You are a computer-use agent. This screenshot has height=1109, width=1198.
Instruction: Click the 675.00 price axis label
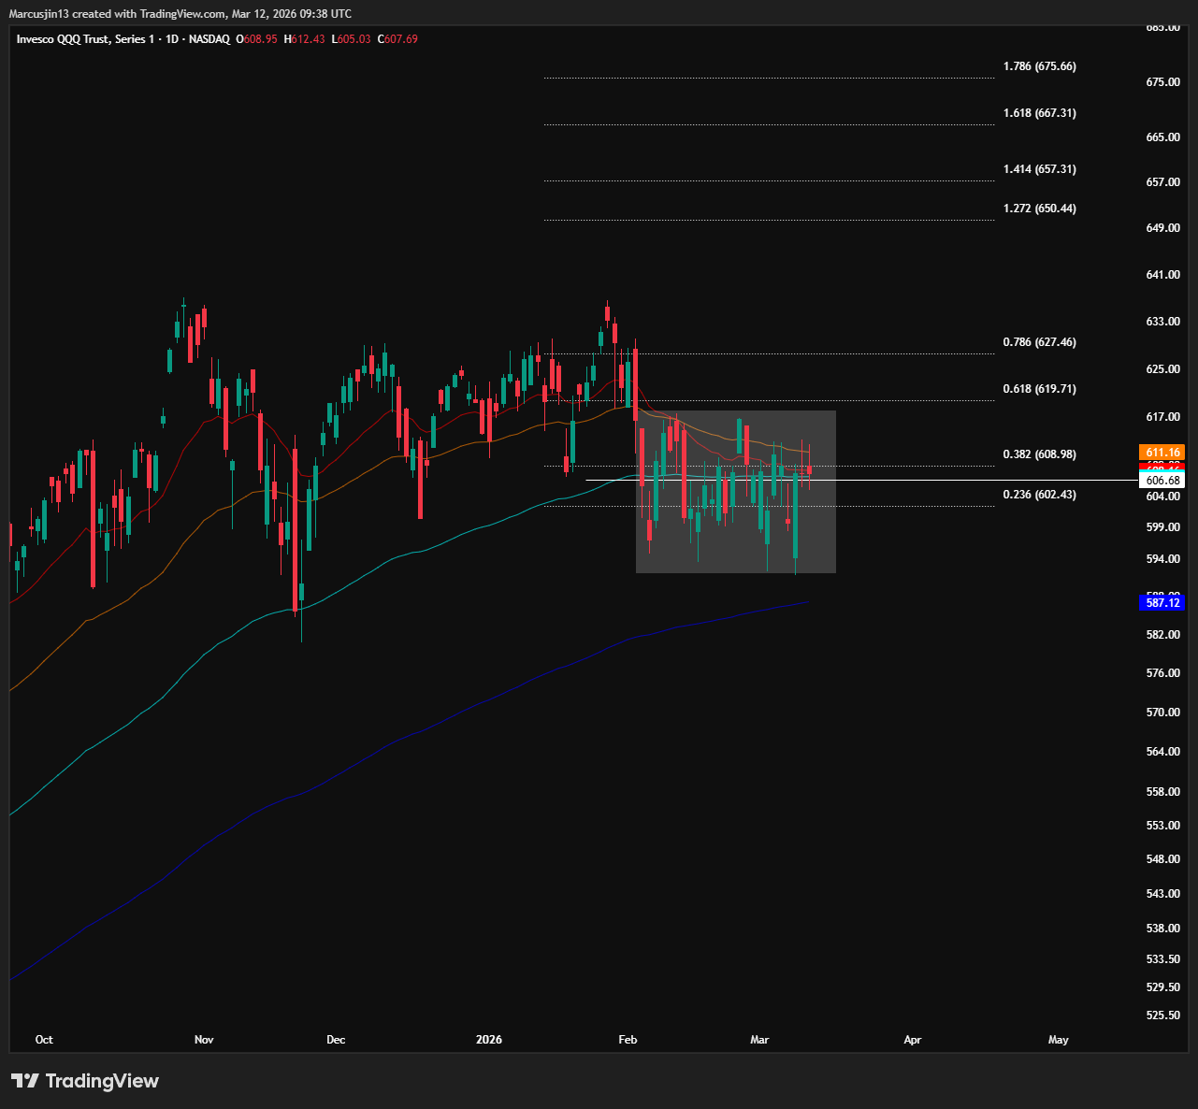click(1163, 82)
